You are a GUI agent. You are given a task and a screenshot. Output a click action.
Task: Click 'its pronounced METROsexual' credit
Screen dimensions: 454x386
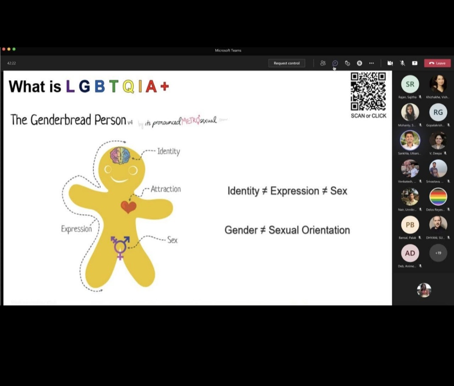[181, 121]
